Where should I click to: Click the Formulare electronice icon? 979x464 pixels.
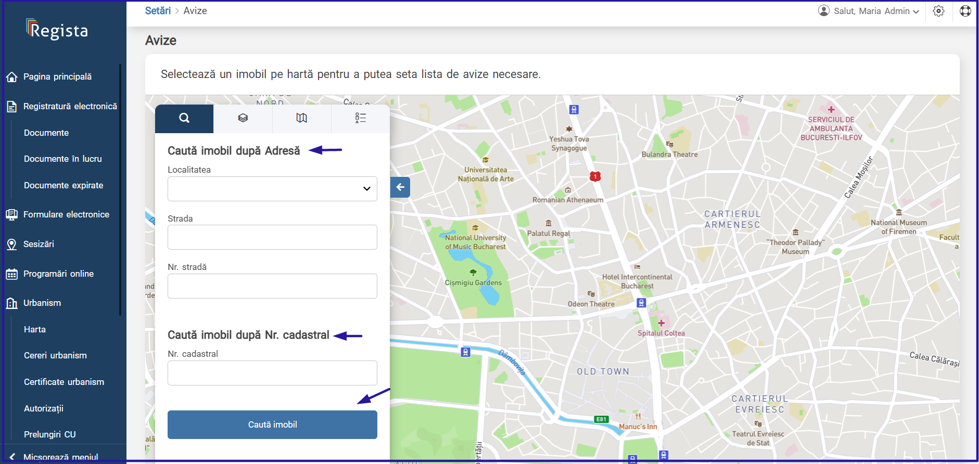coord(11,214)
